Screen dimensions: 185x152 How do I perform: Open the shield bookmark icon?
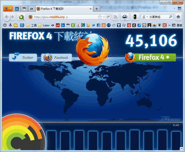[x=159, y=25]
